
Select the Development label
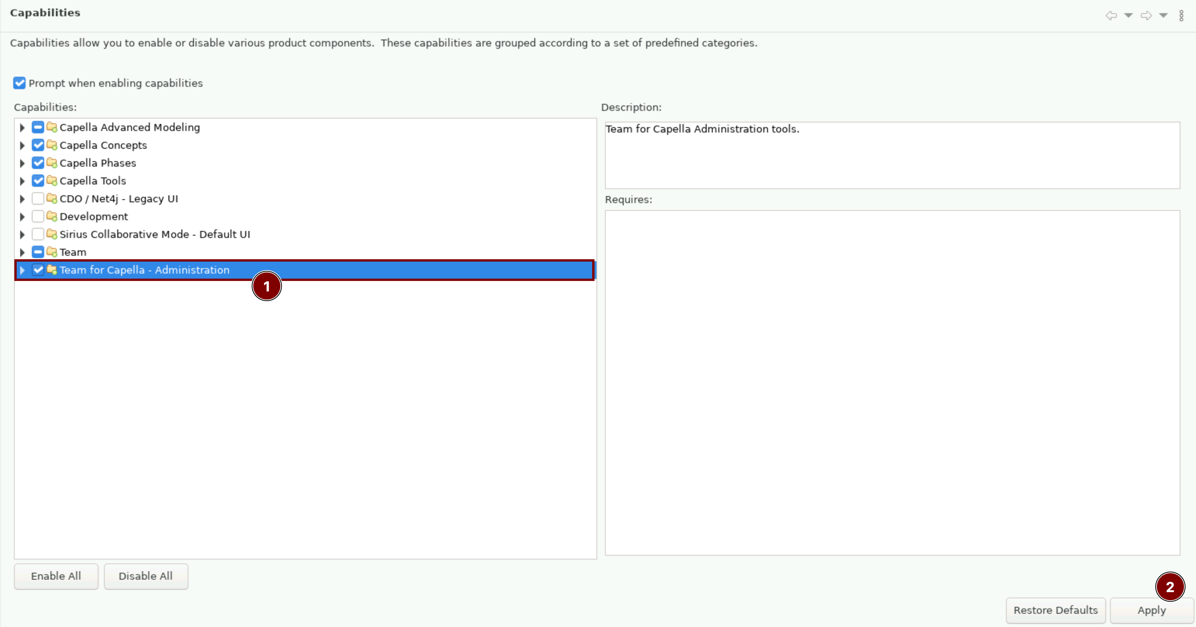click(x=94, y=217)
